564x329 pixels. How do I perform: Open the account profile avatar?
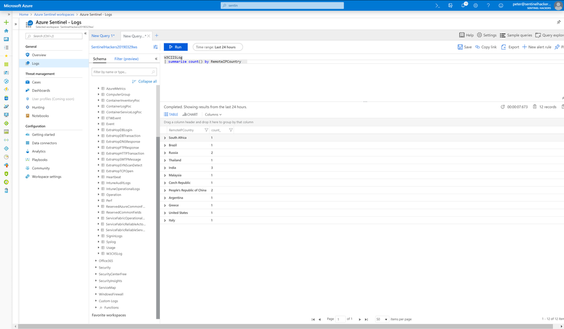click(x=558, y=6)
